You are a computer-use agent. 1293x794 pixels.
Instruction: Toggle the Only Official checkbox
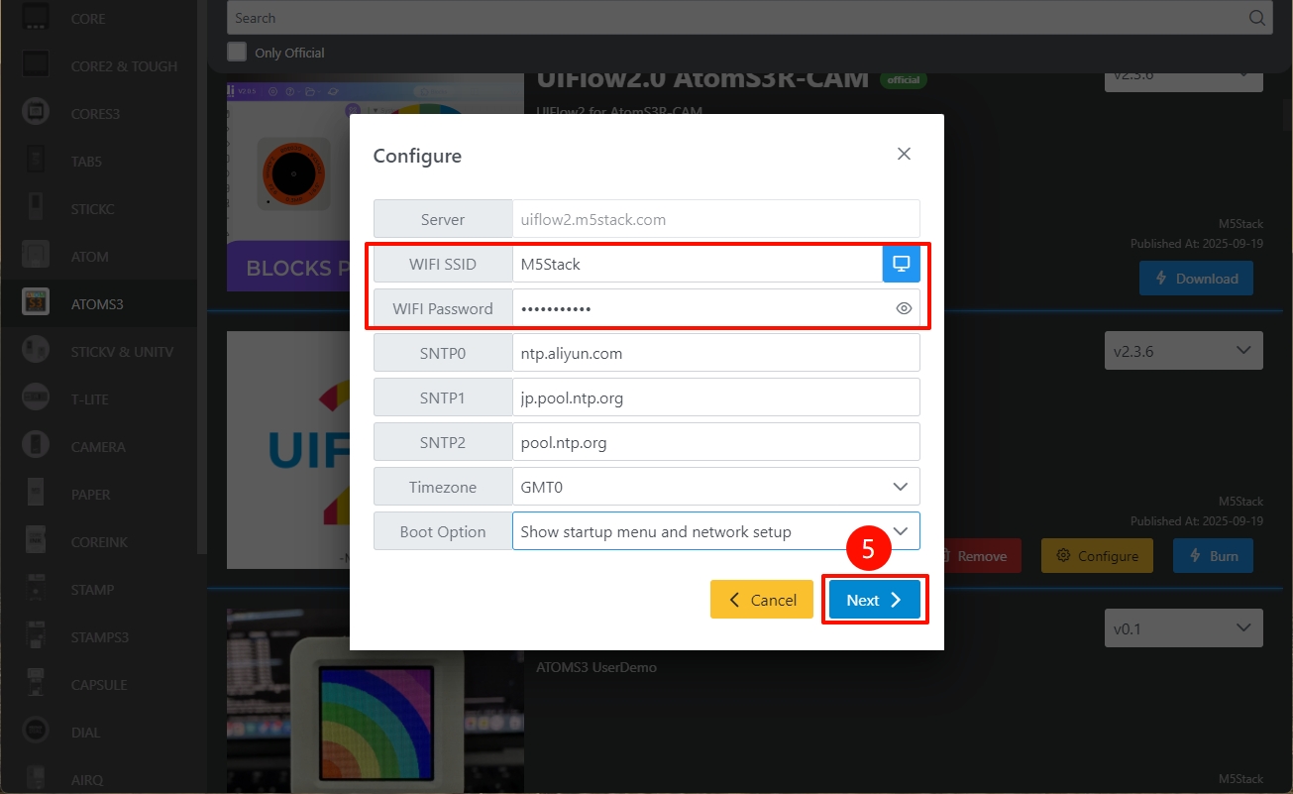pos(237,52)
